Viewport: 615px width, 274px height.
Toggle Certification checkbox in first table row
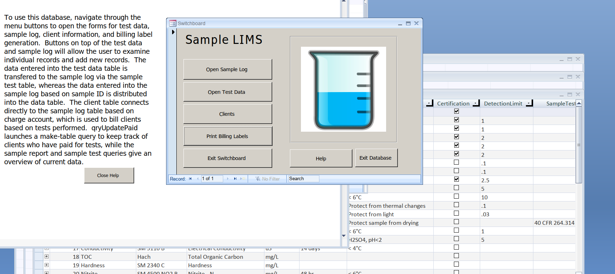[456, 111]
